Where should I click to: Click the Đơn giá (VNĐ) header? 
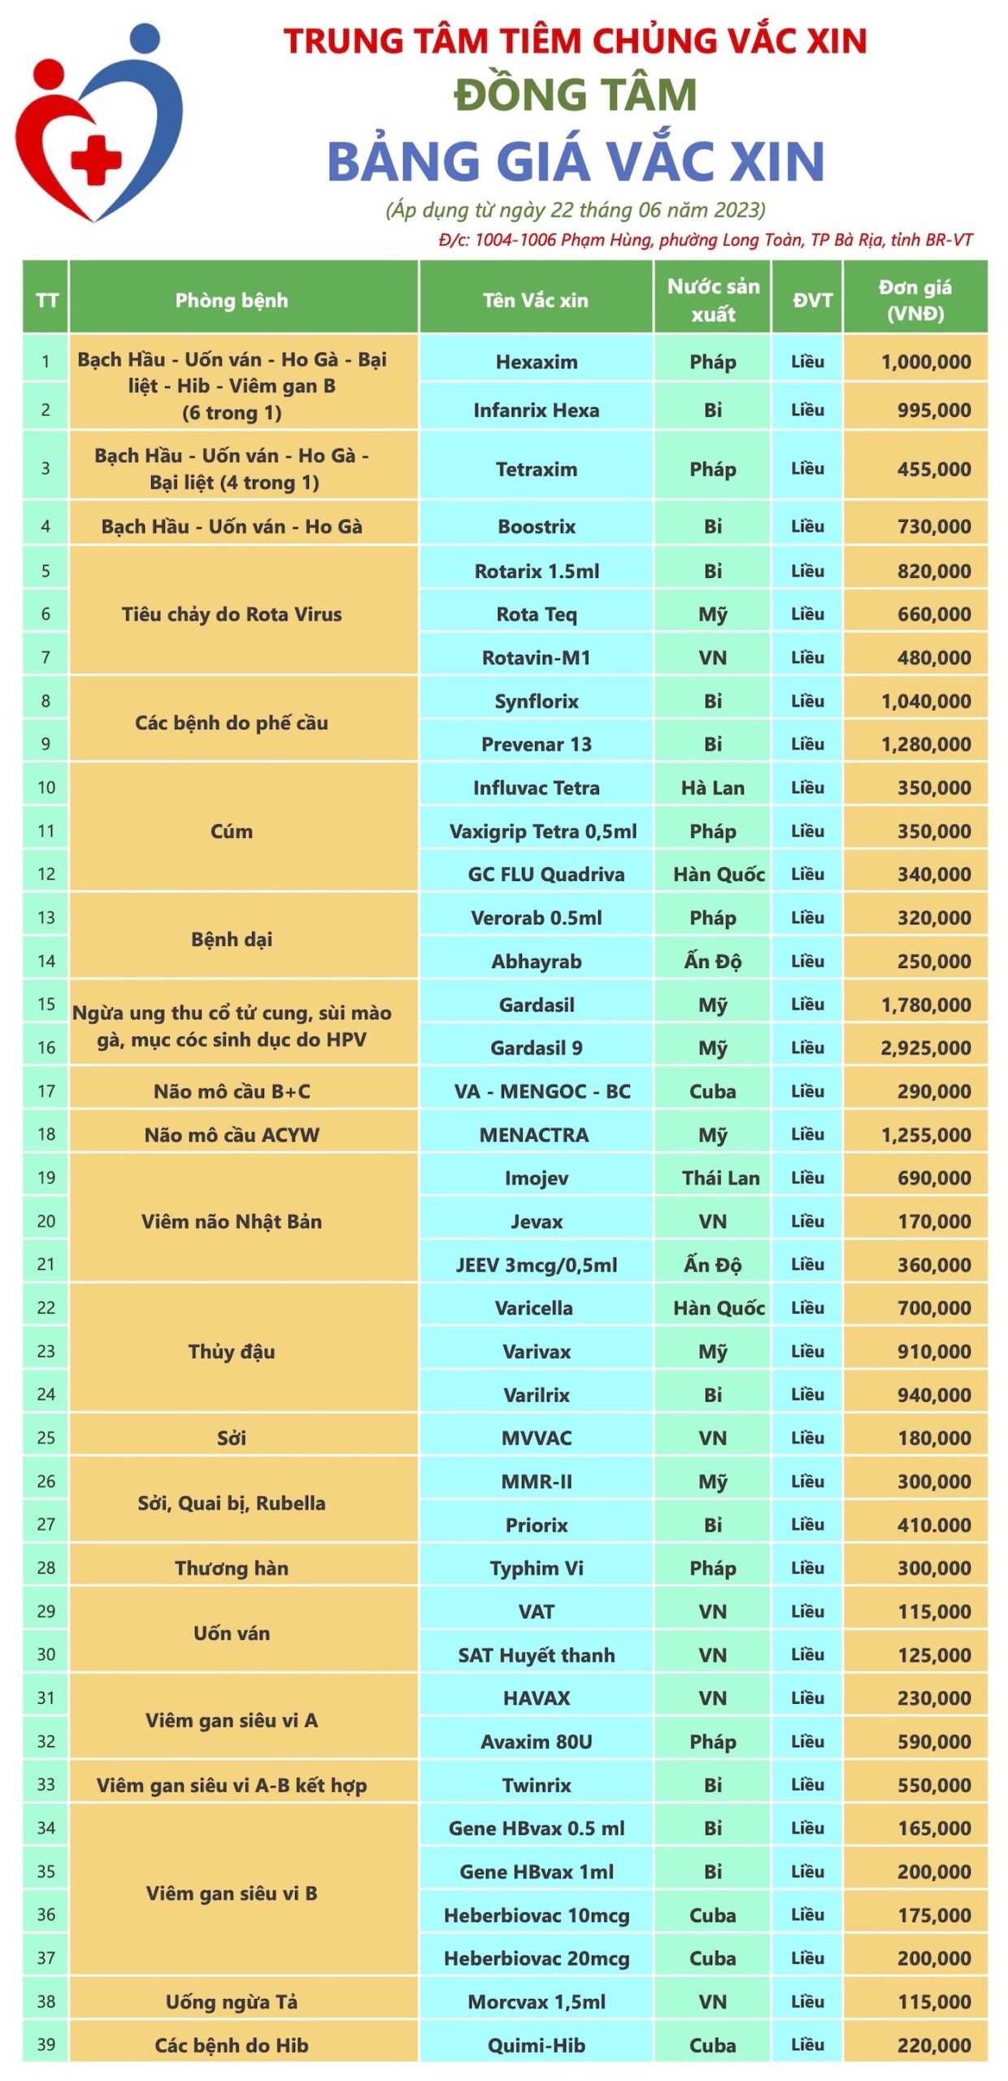point(915,300)
